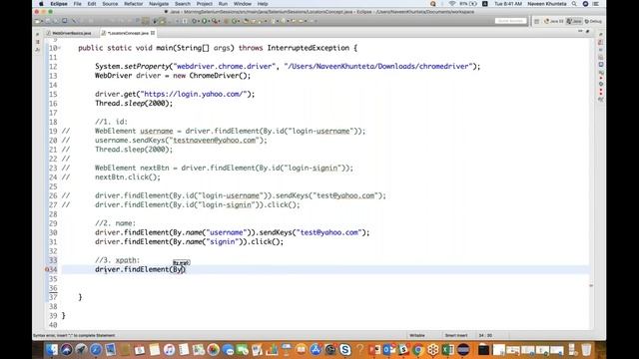Screen dimensions: 639x359
Task: Click the Tue 8:41 AM clock
Action: click(508, 4)
